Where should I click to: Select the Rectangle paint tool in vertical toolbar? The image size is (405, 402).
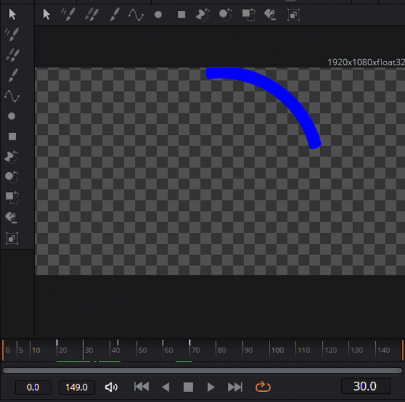click(x=12, y=136)
